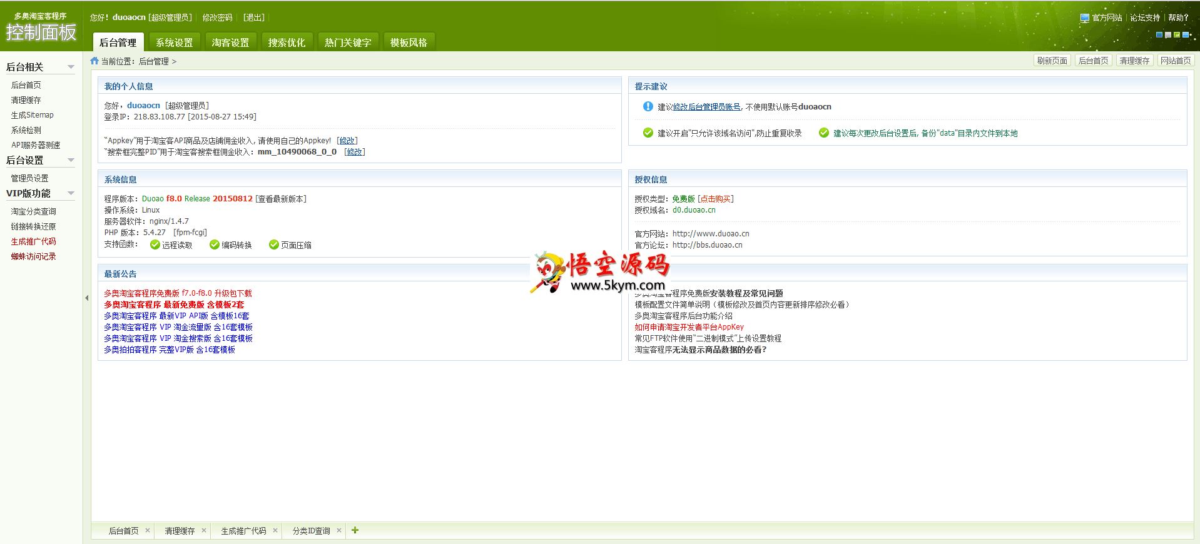Click the 退出 logout link
The height and width of the screenshot is (544, 1200).
254,18
